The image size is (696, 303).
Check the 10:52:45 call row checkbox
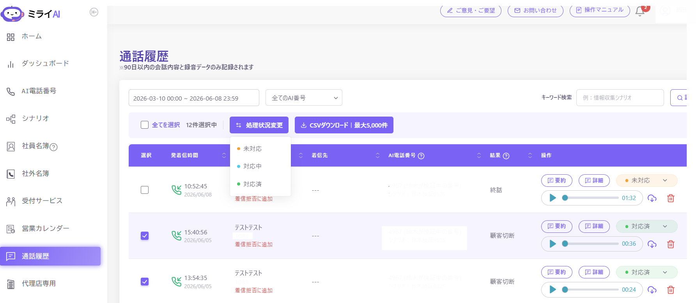pos(145,190)
